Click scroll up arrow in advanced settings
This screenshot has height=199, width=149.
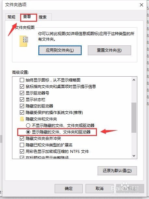click(x=134, y=80)
